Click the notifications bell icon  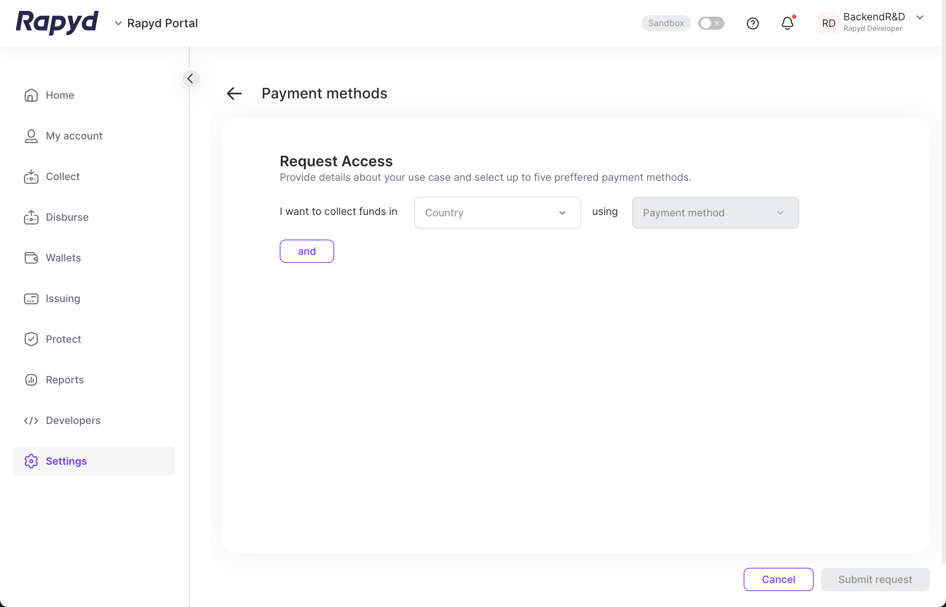[x=789, y=24]
